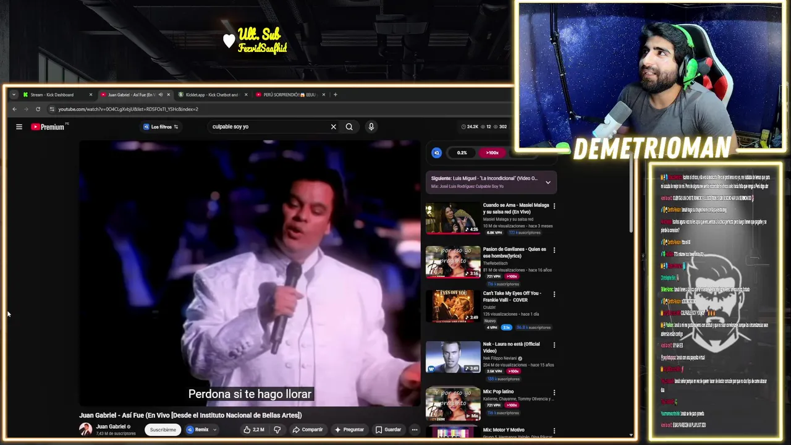Image resolution: width=791 pixels, height=445 pixels.
Task: Click the page vertical scrollbar
Action: [631, 192]
